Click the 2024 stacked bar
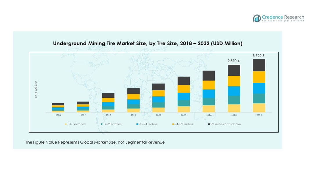This screenshot has height=170, width=314. (x=209, y=91)
